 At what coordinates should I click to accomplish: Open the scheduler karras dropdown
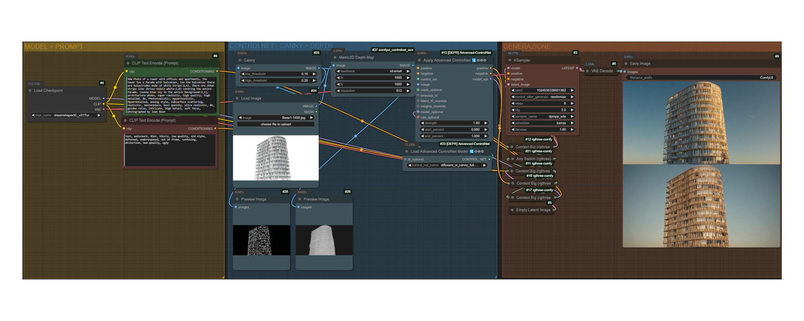tap(542, 123)
